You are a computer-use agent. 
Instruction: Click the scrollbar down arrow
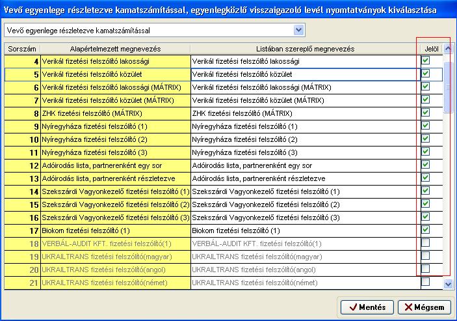click(x=448, y=284)
